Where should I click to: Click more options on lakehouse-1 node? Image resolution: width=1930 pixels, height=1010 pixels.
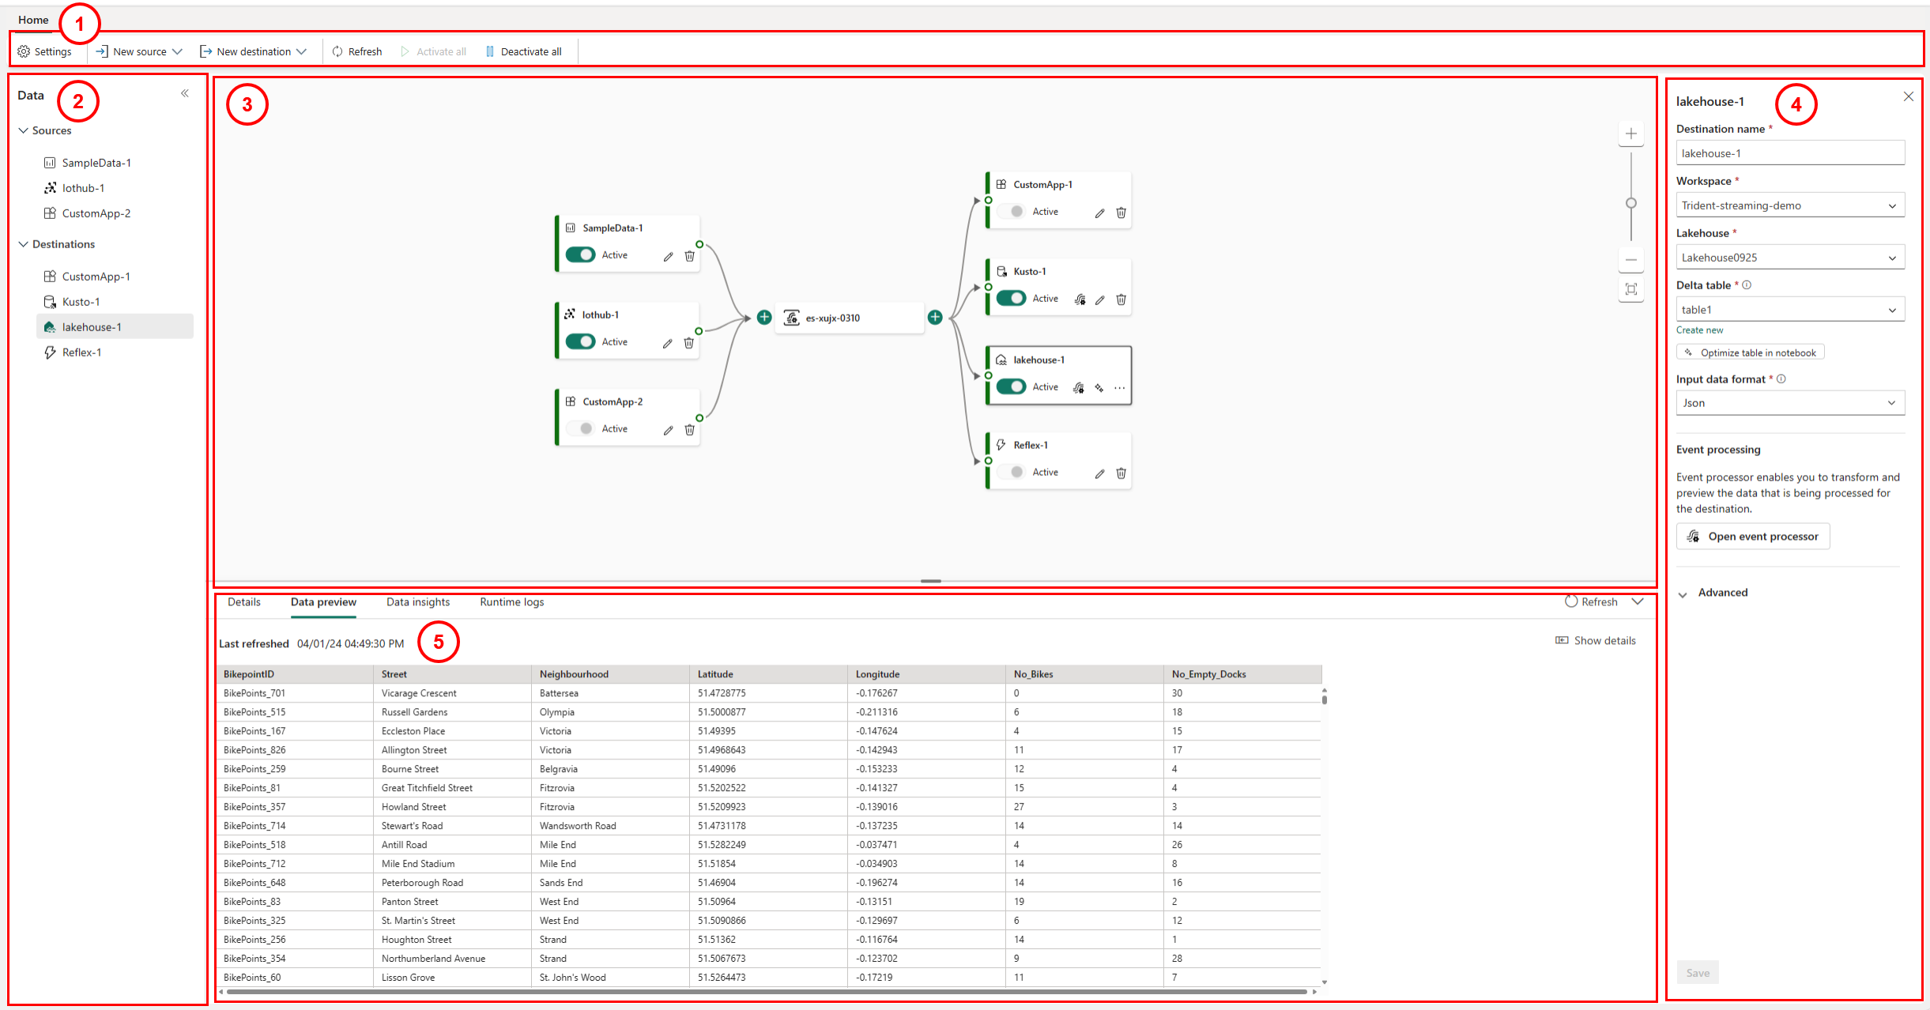click(x=1120, y=388)
